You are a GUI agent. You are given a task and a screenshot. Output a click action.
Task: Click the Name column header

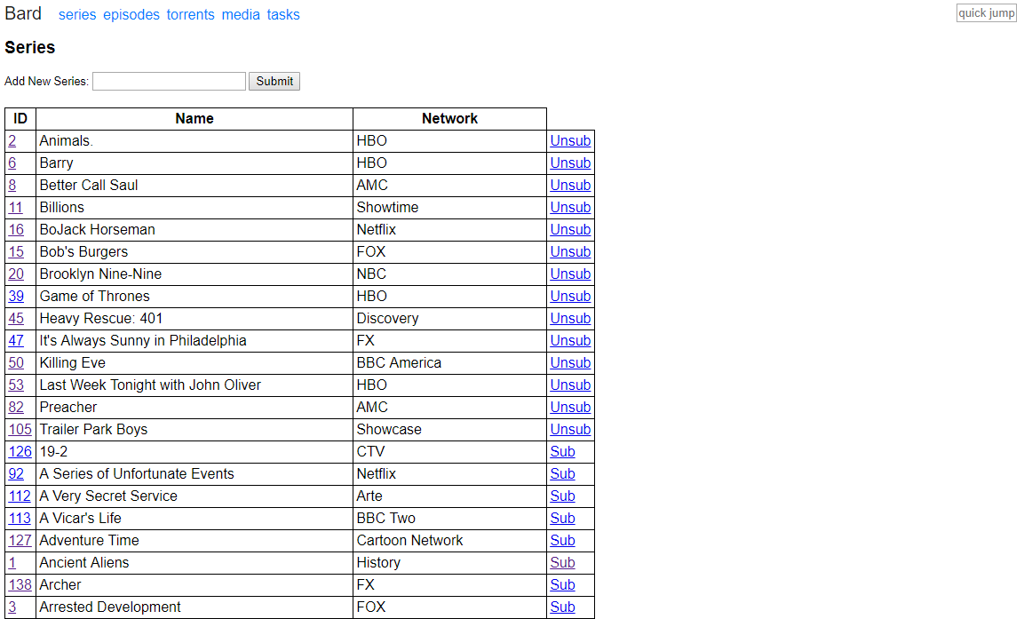(194, 119)
